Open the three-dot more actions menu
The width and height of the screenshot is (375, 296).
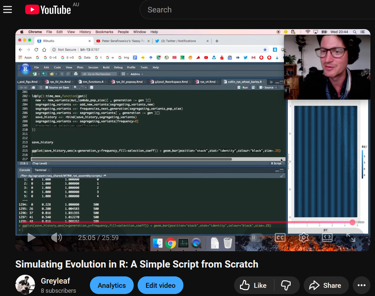361,286
